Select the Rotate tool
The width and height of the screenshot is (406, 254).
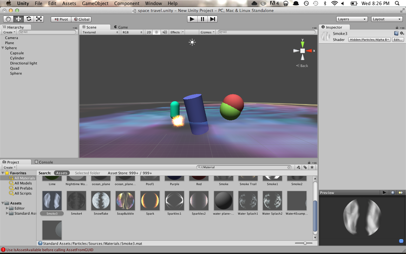tap(29, 19)
